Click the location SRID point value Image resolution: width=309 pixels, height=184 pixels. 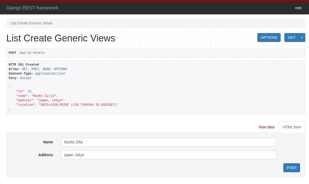coord(78,105)
